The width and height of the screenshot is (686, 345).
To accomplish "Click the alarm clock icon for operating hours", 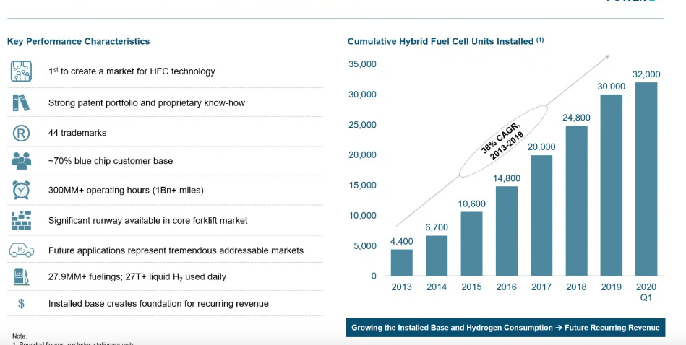I will click(22, 190).
